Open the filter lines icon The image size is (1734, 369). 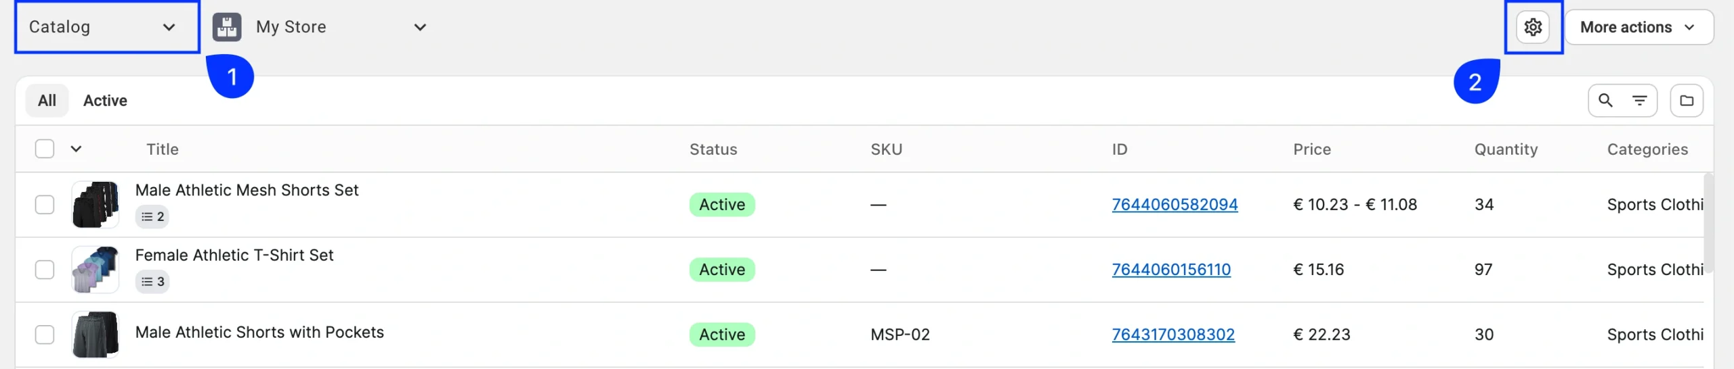(x=1640, y=101)
